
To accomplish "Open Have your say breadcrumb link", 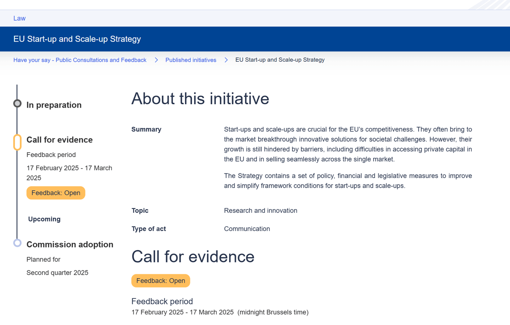I will (x=80, y=60).
